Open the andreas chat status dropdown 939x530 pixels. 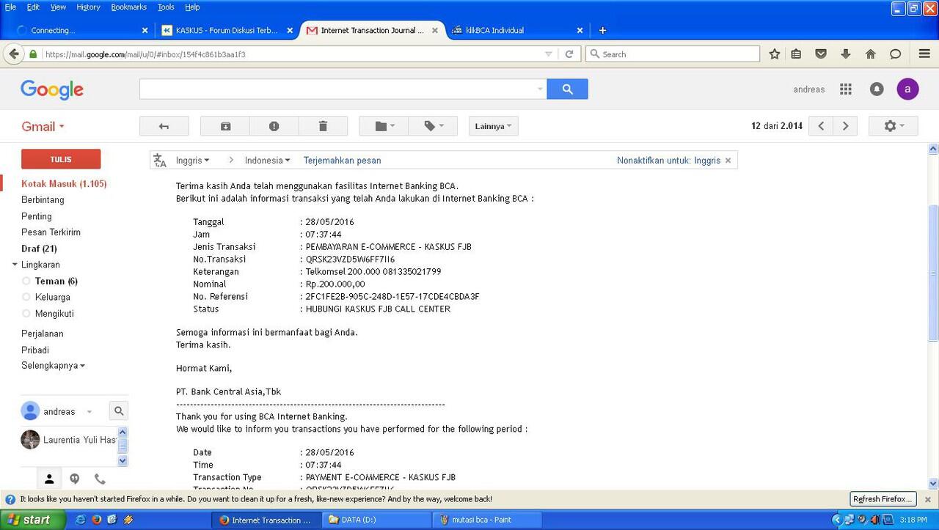coord(89,412)
